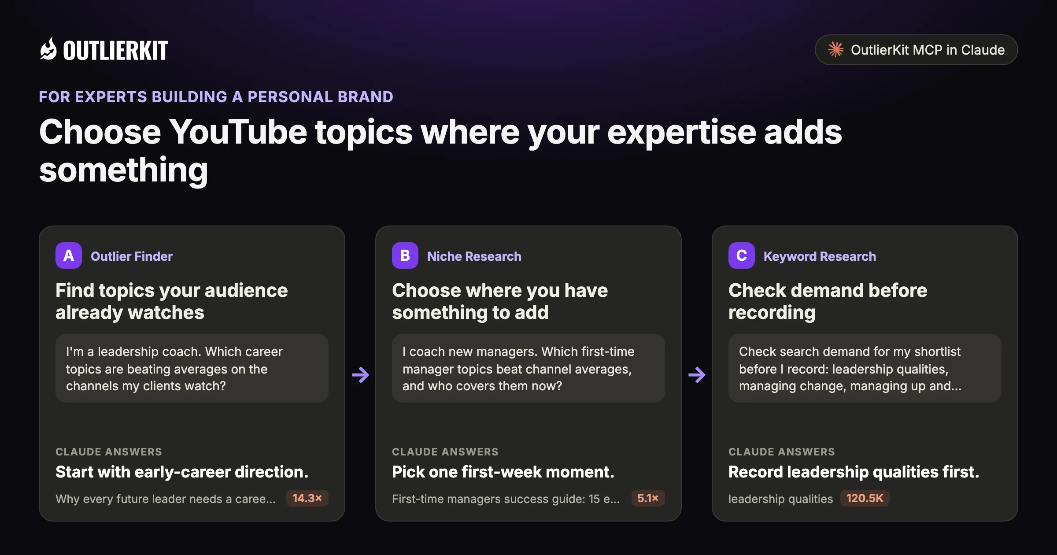Click the OutlierKit flame logo icon
1057x555 pixels.
click(x=48, y=49)
